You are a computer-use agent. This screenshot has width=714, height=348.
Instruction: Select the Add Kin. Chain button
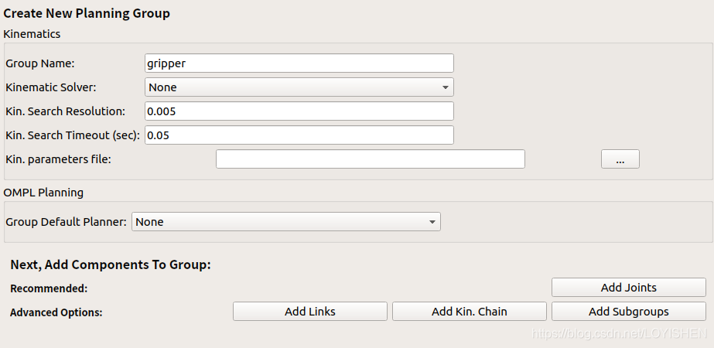[x=469, y=312]
